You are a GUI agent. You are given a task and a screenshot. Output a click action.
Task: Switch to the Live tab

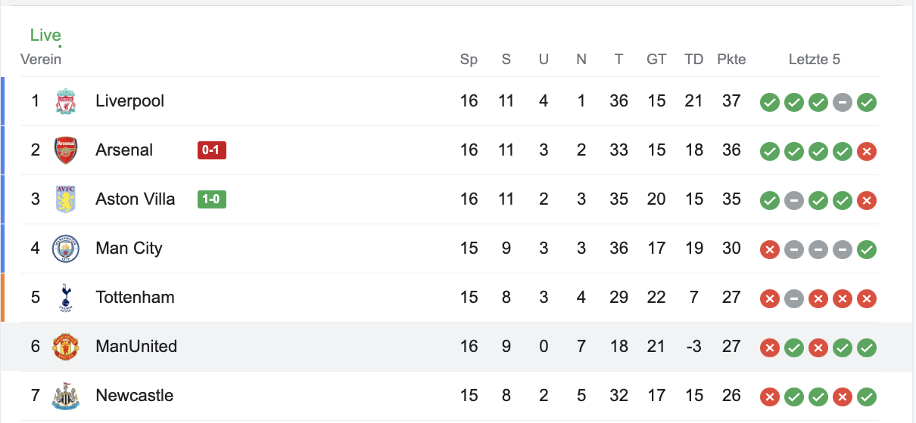45,35
